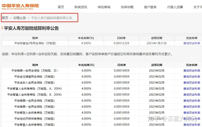Open the 客户服务 menu item
The image size is (202, 127).
150,7
